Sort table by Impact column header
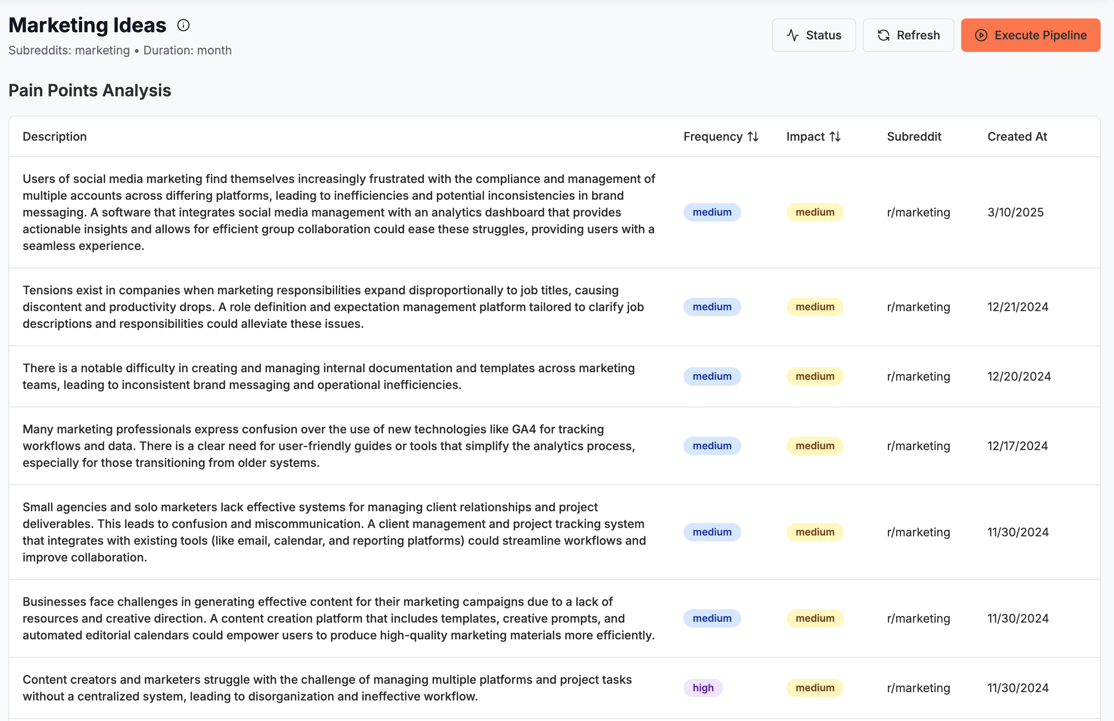This screenshot has width=1114, height=721. (805, 136)
